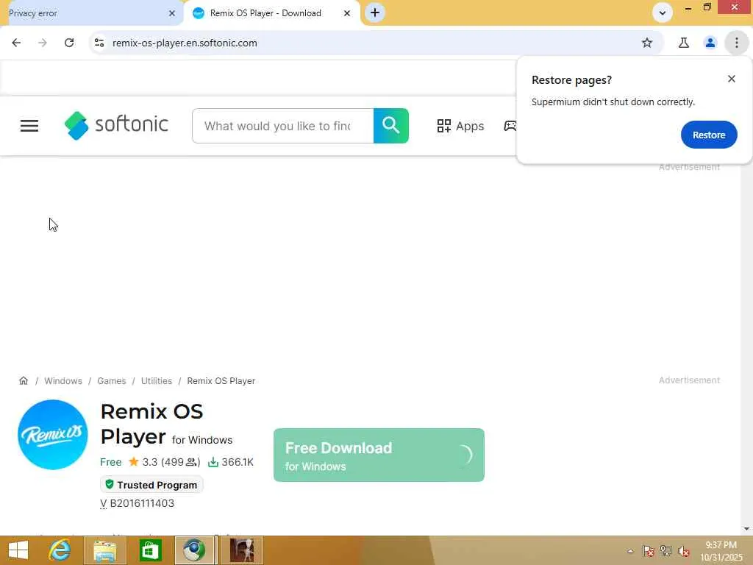Close the Privacy error tab
753x565 pixels.
(172, 13)
